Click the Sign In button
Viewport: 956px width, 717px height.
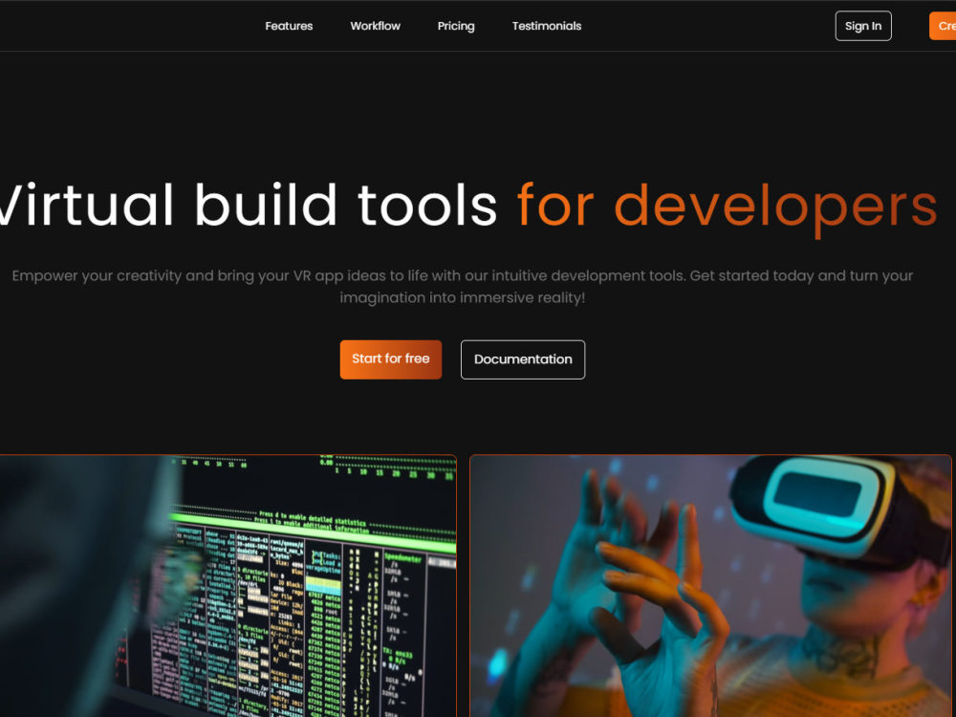862,26
